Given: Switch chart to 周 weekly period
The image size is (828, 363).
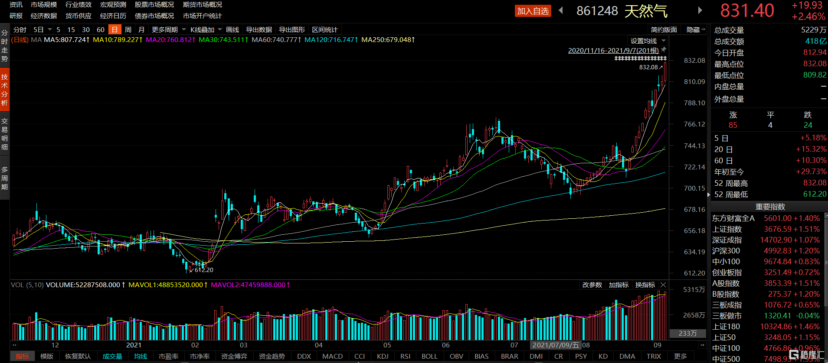Looking at the screenshot, I should [128, 29].
